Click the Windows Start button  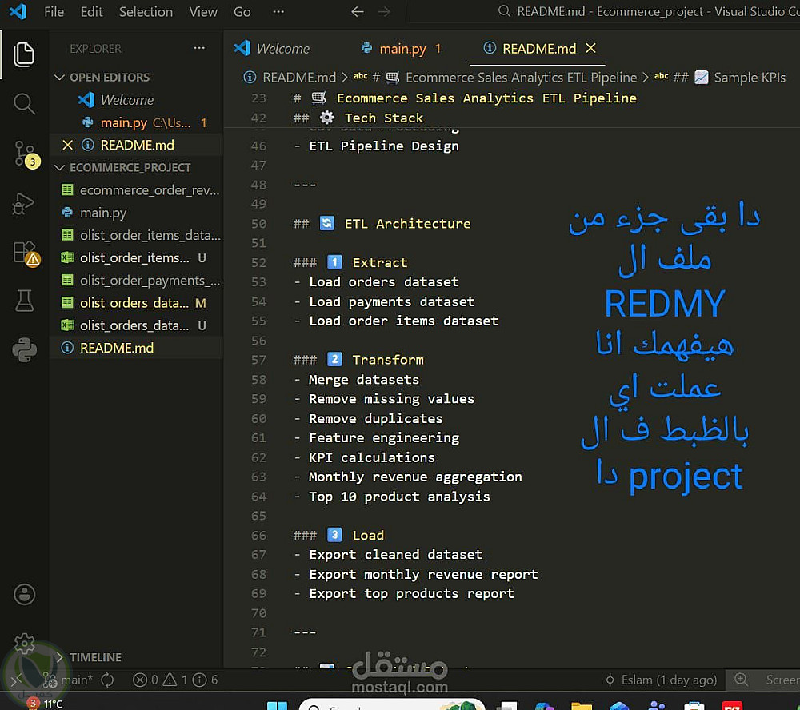[277, 705]
